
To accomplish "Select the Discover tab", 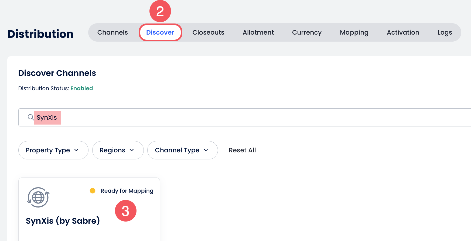I will [x=160, y=32].
